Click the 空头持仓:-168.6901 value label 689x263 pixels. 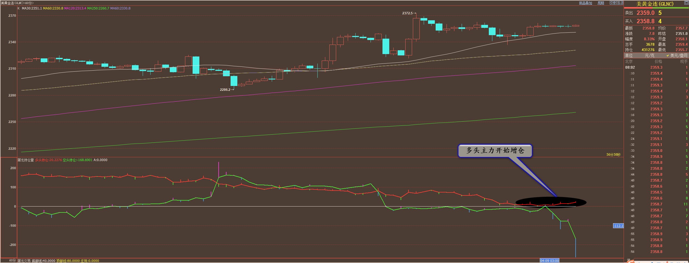(x=78, y=160)
